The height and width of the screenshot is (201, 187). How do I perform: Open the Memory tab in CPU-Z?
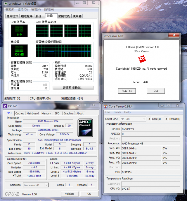[46, 113]
